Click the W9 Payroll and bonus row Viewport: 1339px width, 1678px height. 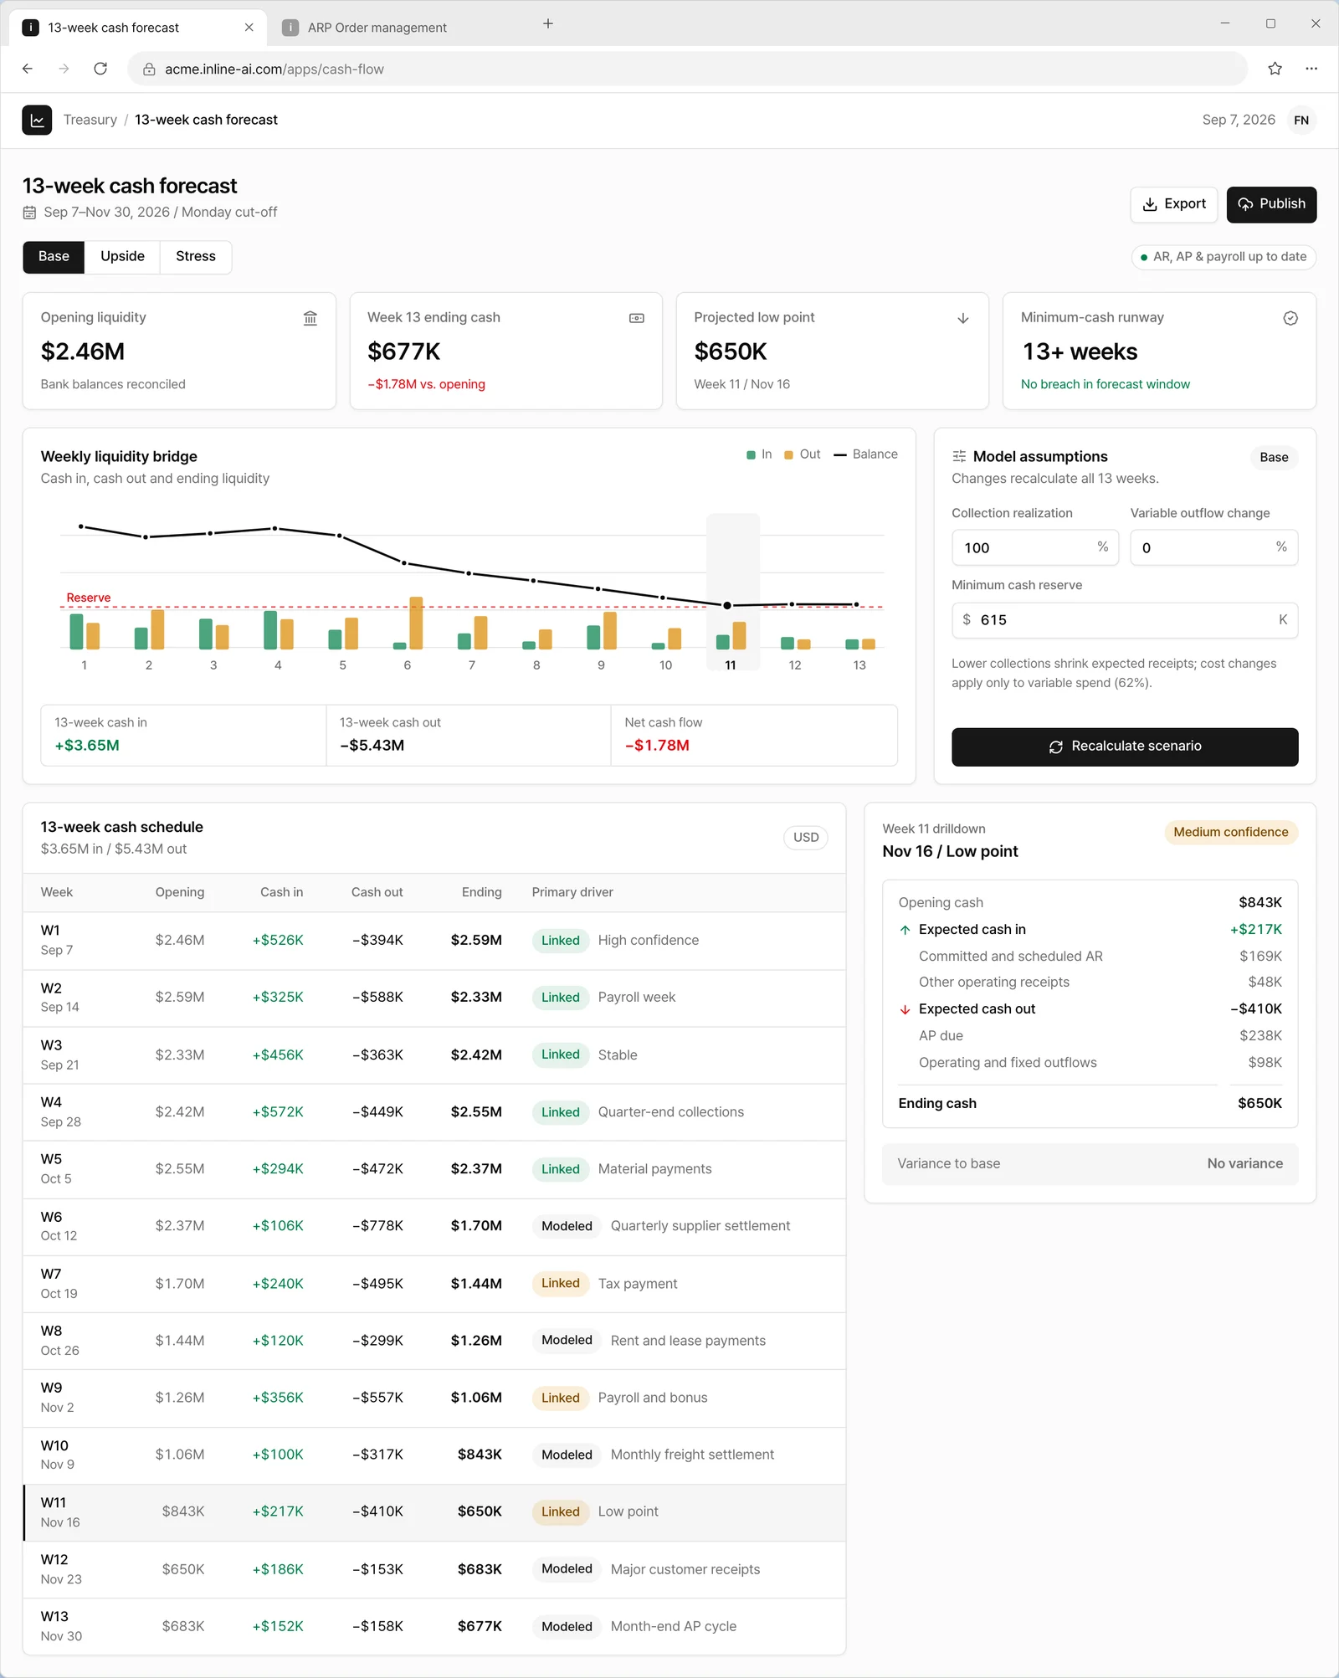click(x=434, y=1398)
